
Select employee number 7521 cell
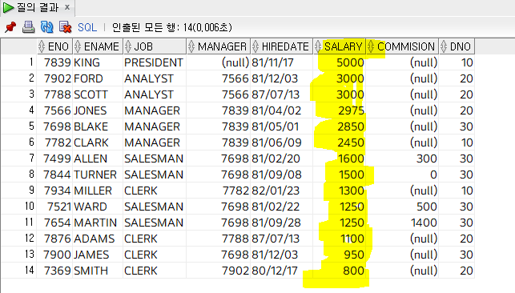point(54,207)
